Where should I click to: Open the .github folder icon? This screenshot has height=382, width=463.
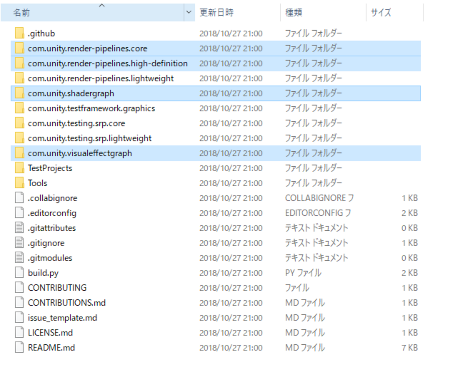(x=19, y=33)
